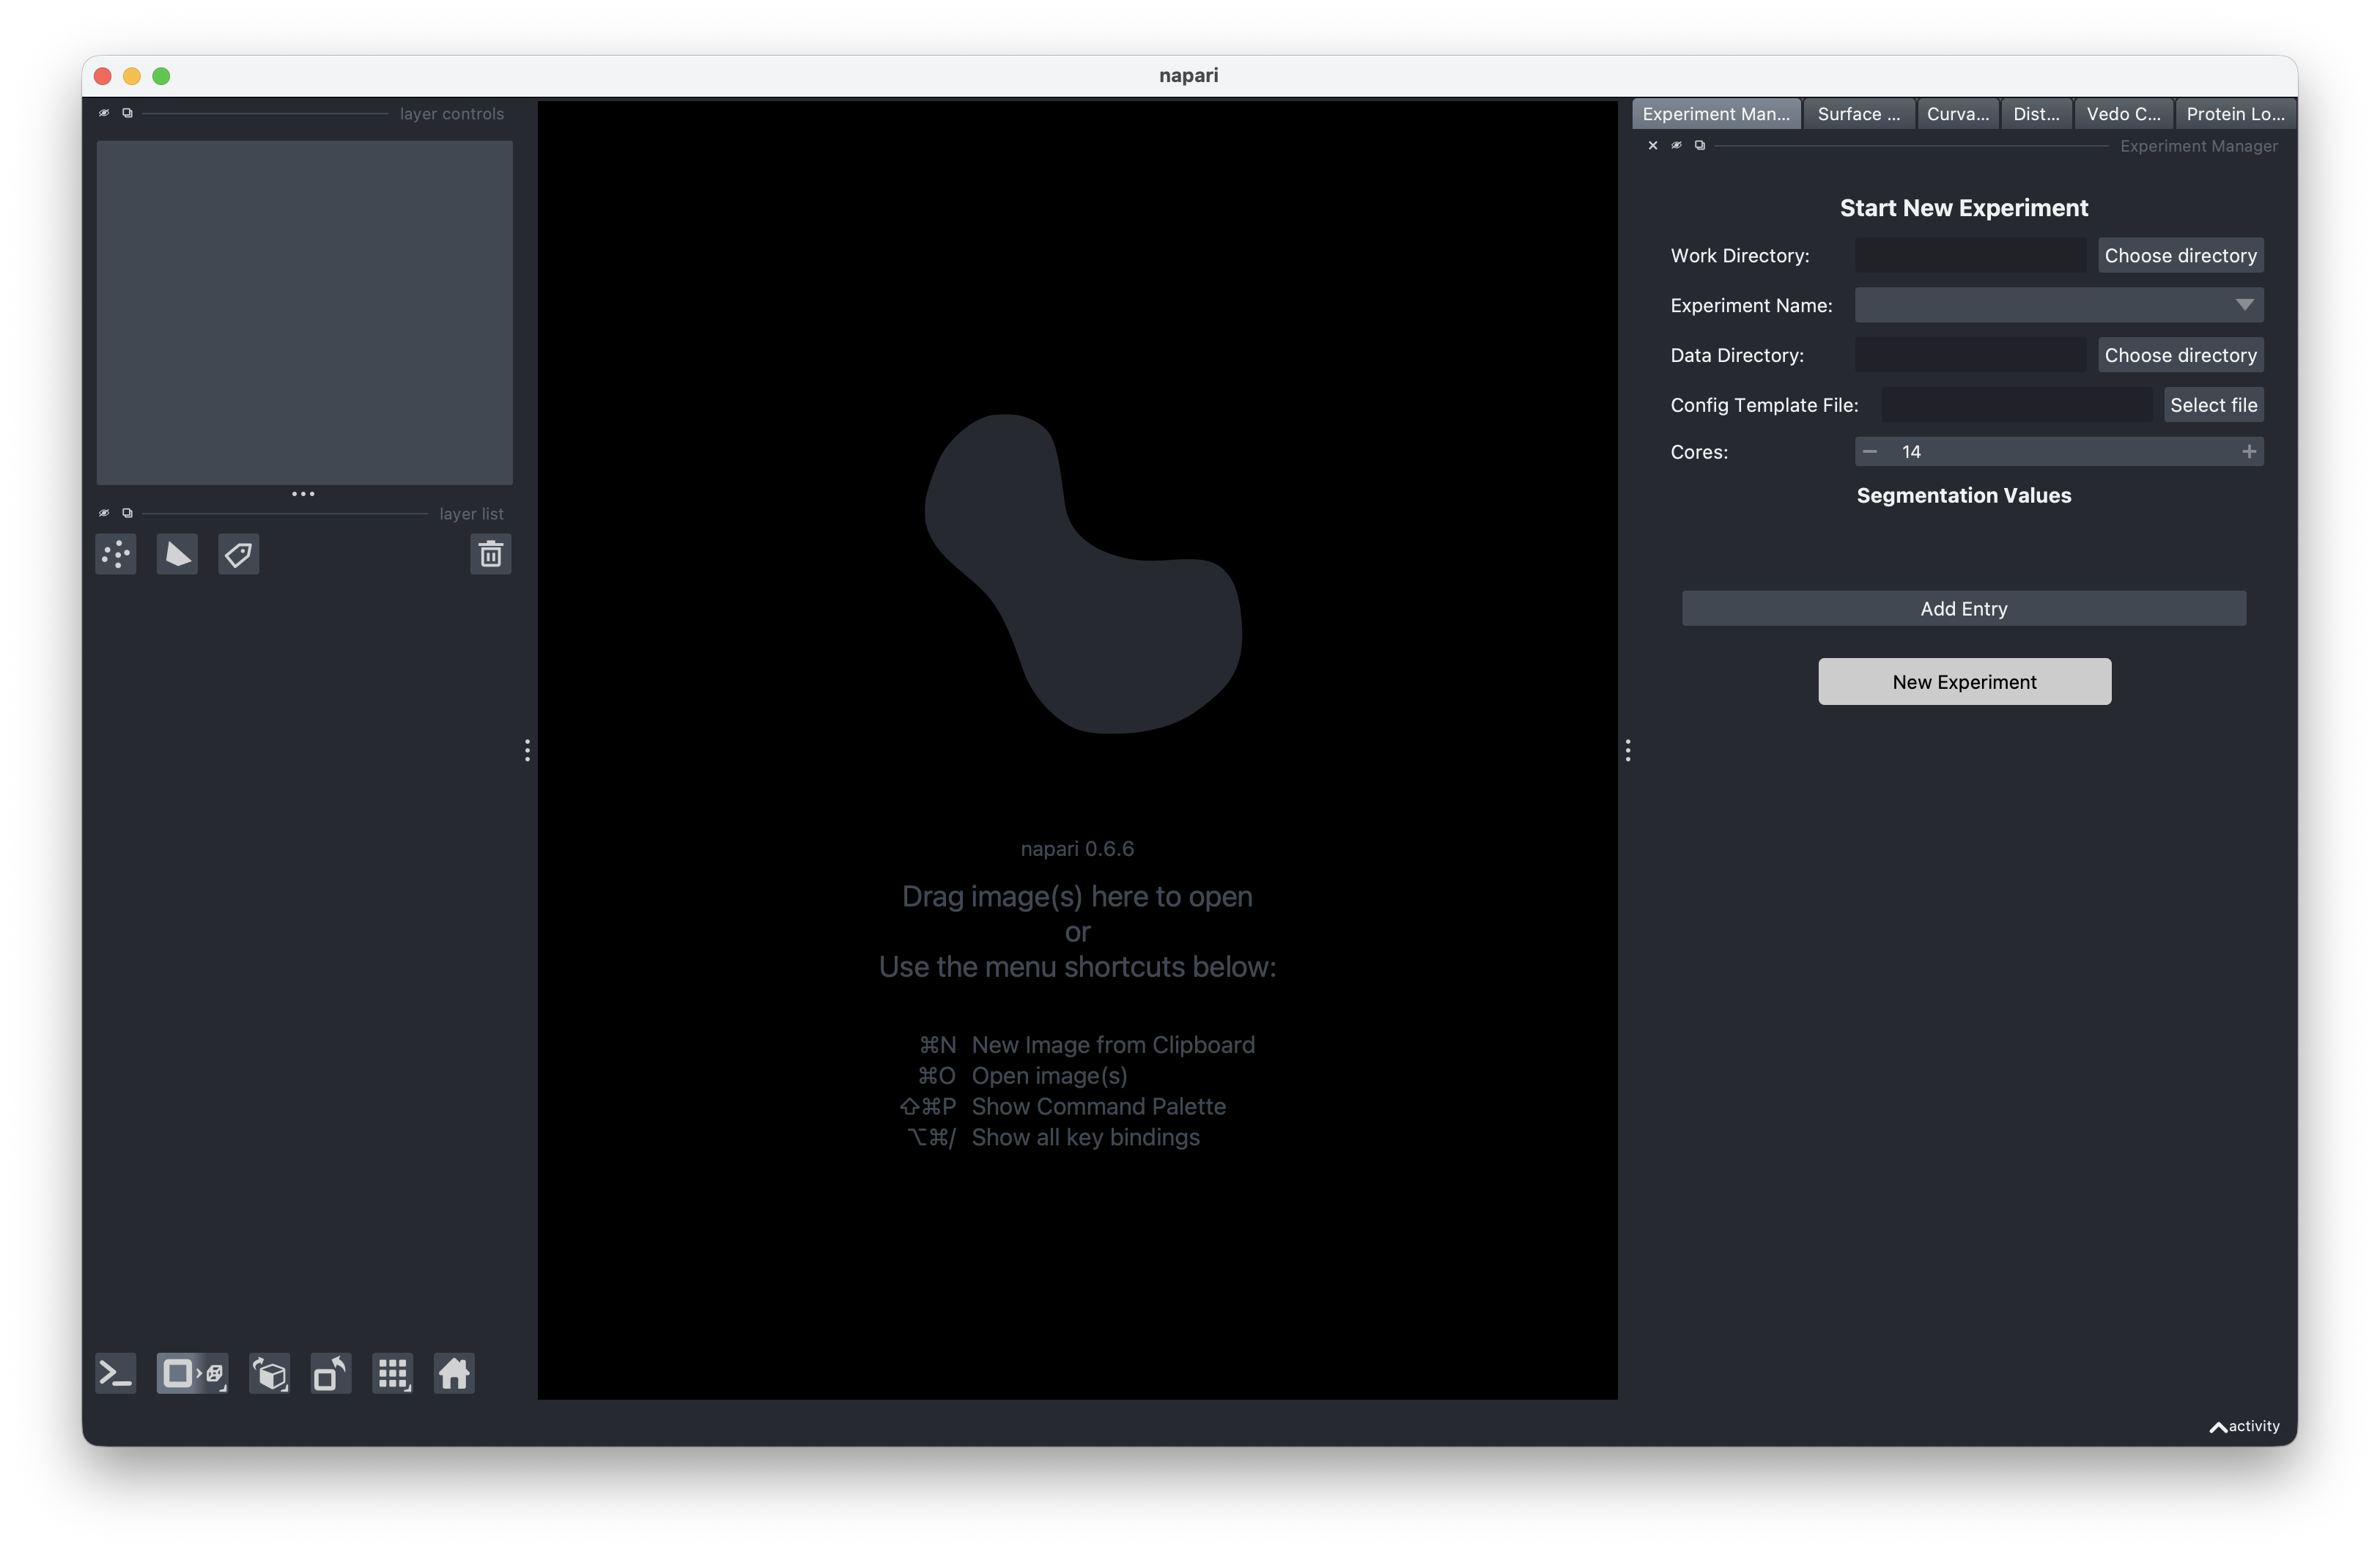2380x1555 pixels.
Task: Click the Config Template File field
Action: click(x=2016, y=405)
